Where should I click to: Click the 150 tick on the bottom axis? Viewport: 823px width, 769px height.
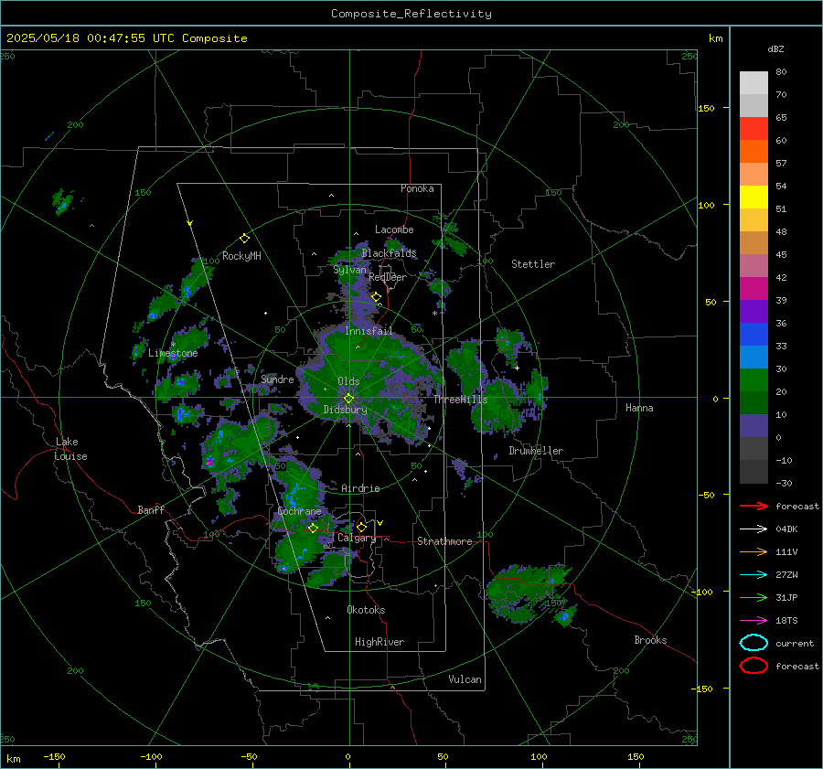coord(636,756)
